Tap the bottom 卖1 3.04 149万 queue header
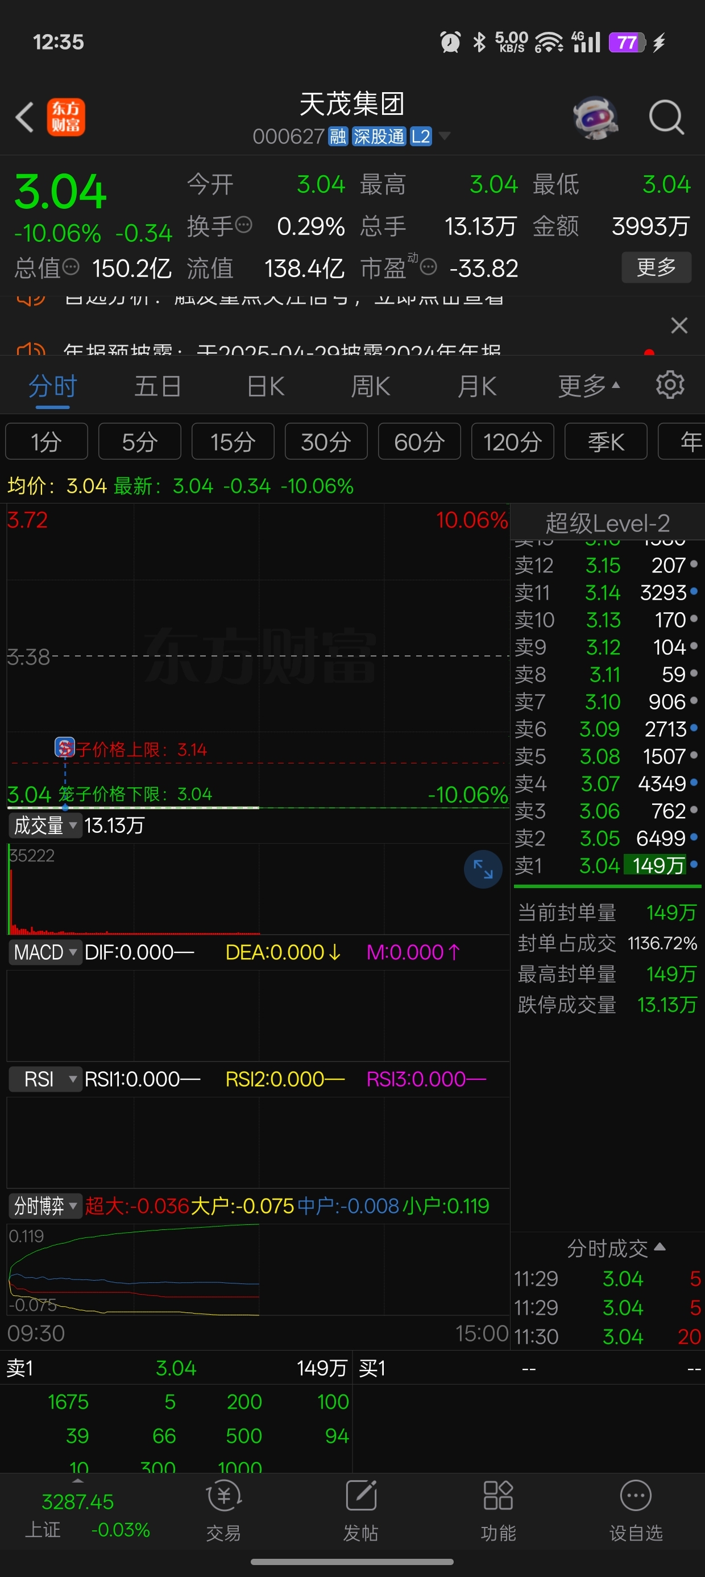This screenshot has height=1577, width=705. (176, 1368)
